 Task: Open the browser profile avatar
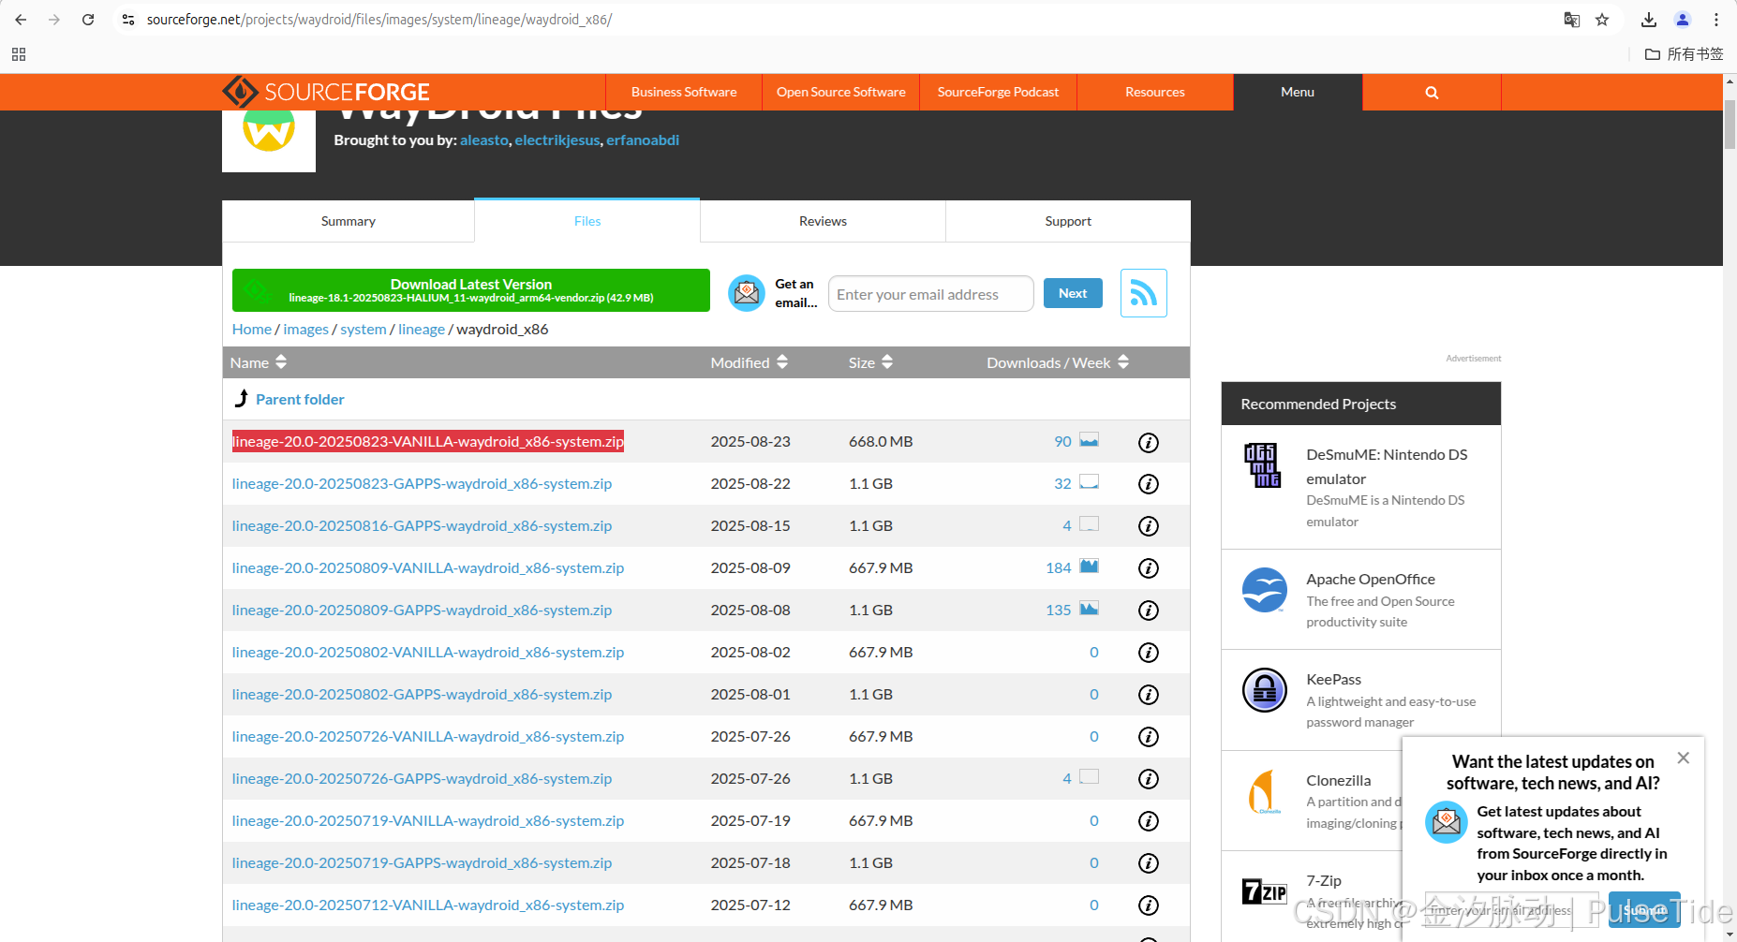point(1683,20)
